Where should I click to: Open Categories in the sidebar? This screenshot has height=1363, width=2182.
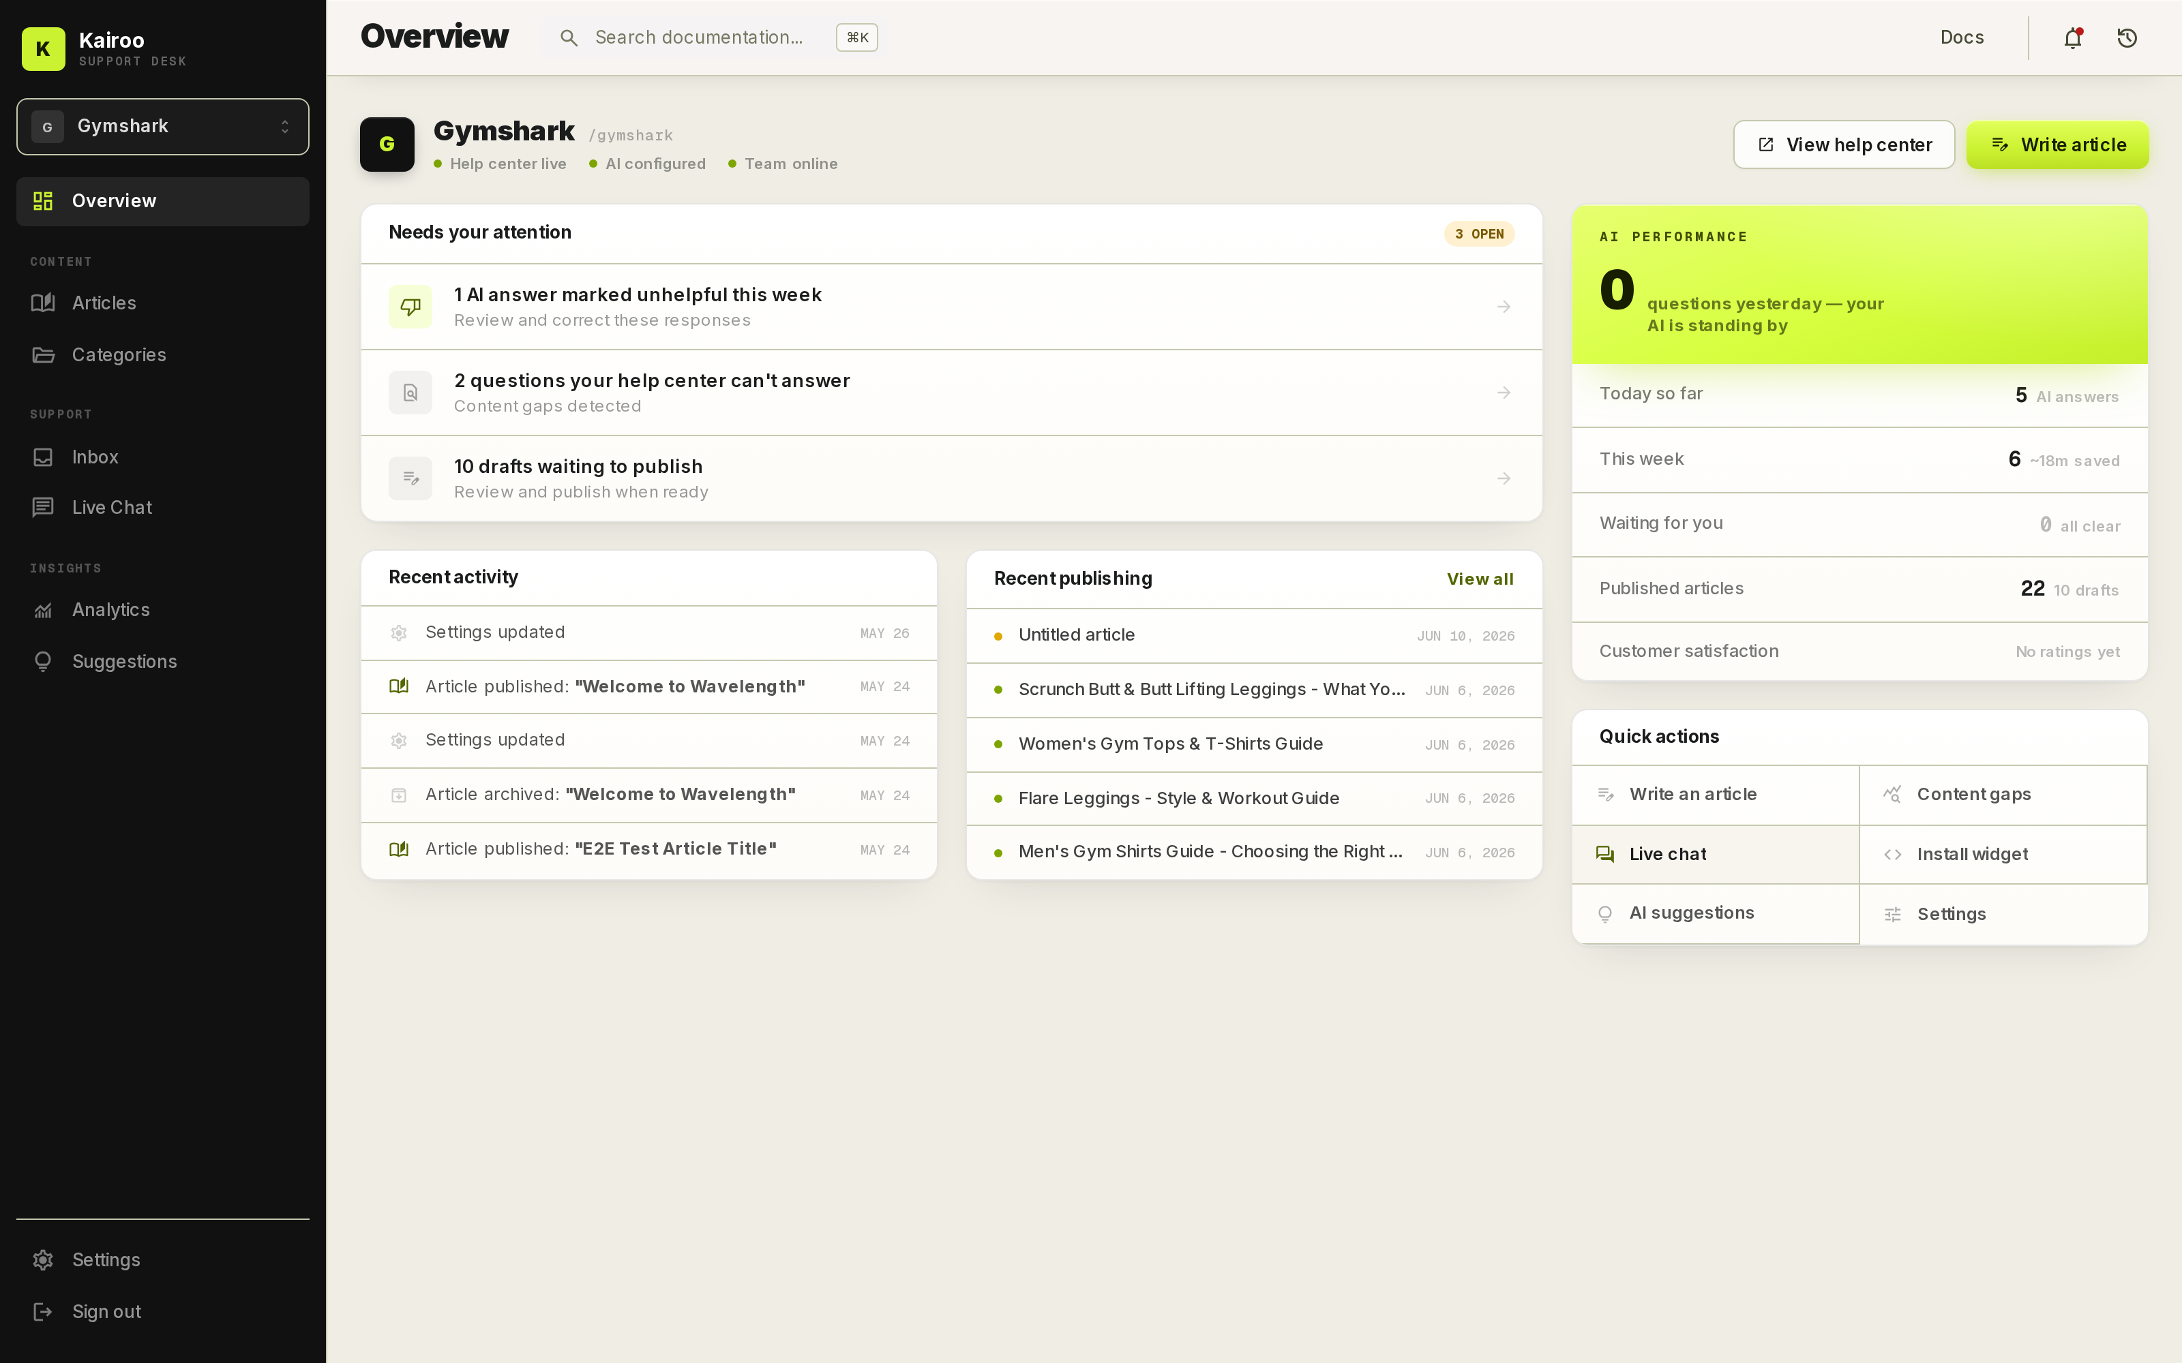click(162, 354)
